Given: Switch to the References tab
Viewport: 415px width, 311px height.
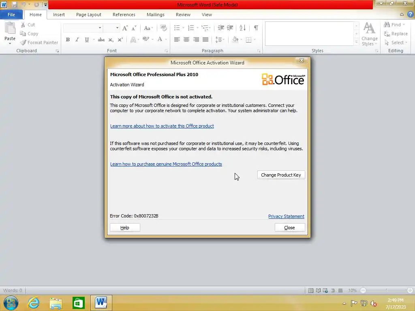Looking at the screenshot, I should [x=124, y=15].
